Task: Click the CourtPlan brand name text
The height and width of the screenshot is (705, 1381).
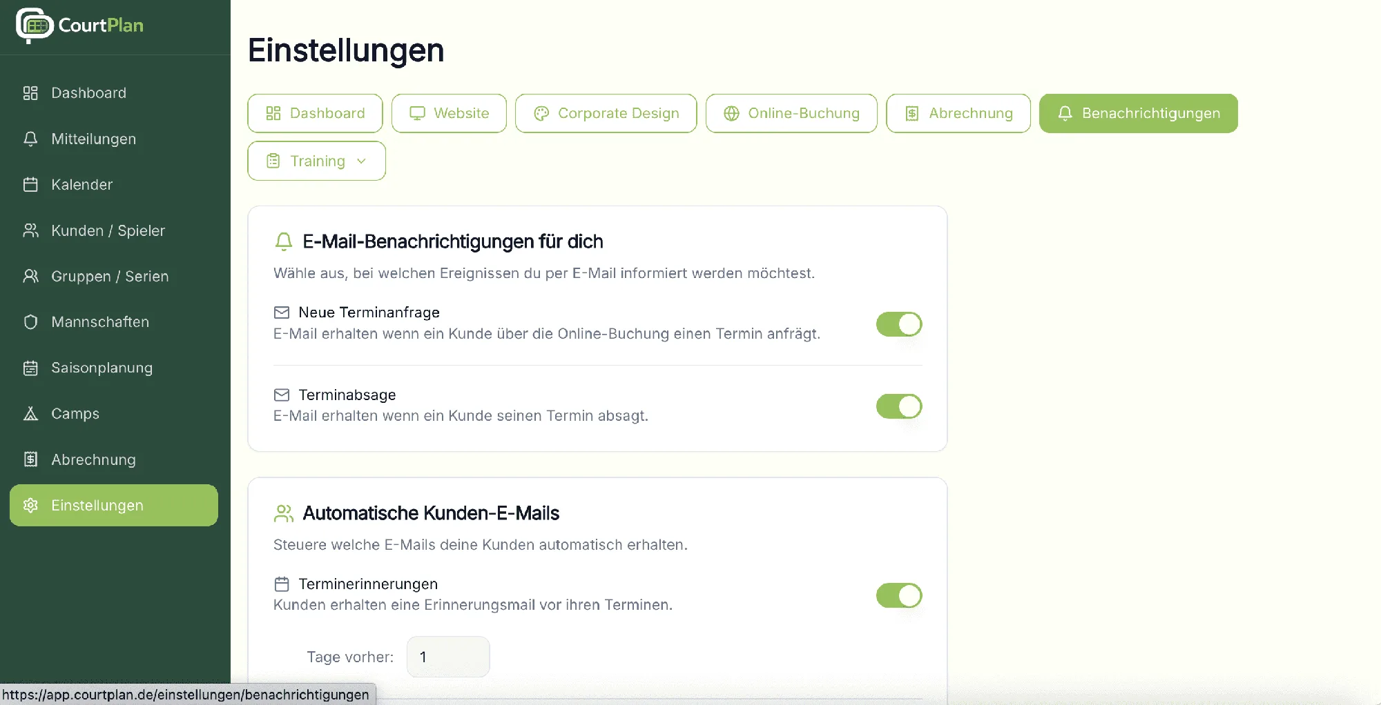Action: point(101,26)
